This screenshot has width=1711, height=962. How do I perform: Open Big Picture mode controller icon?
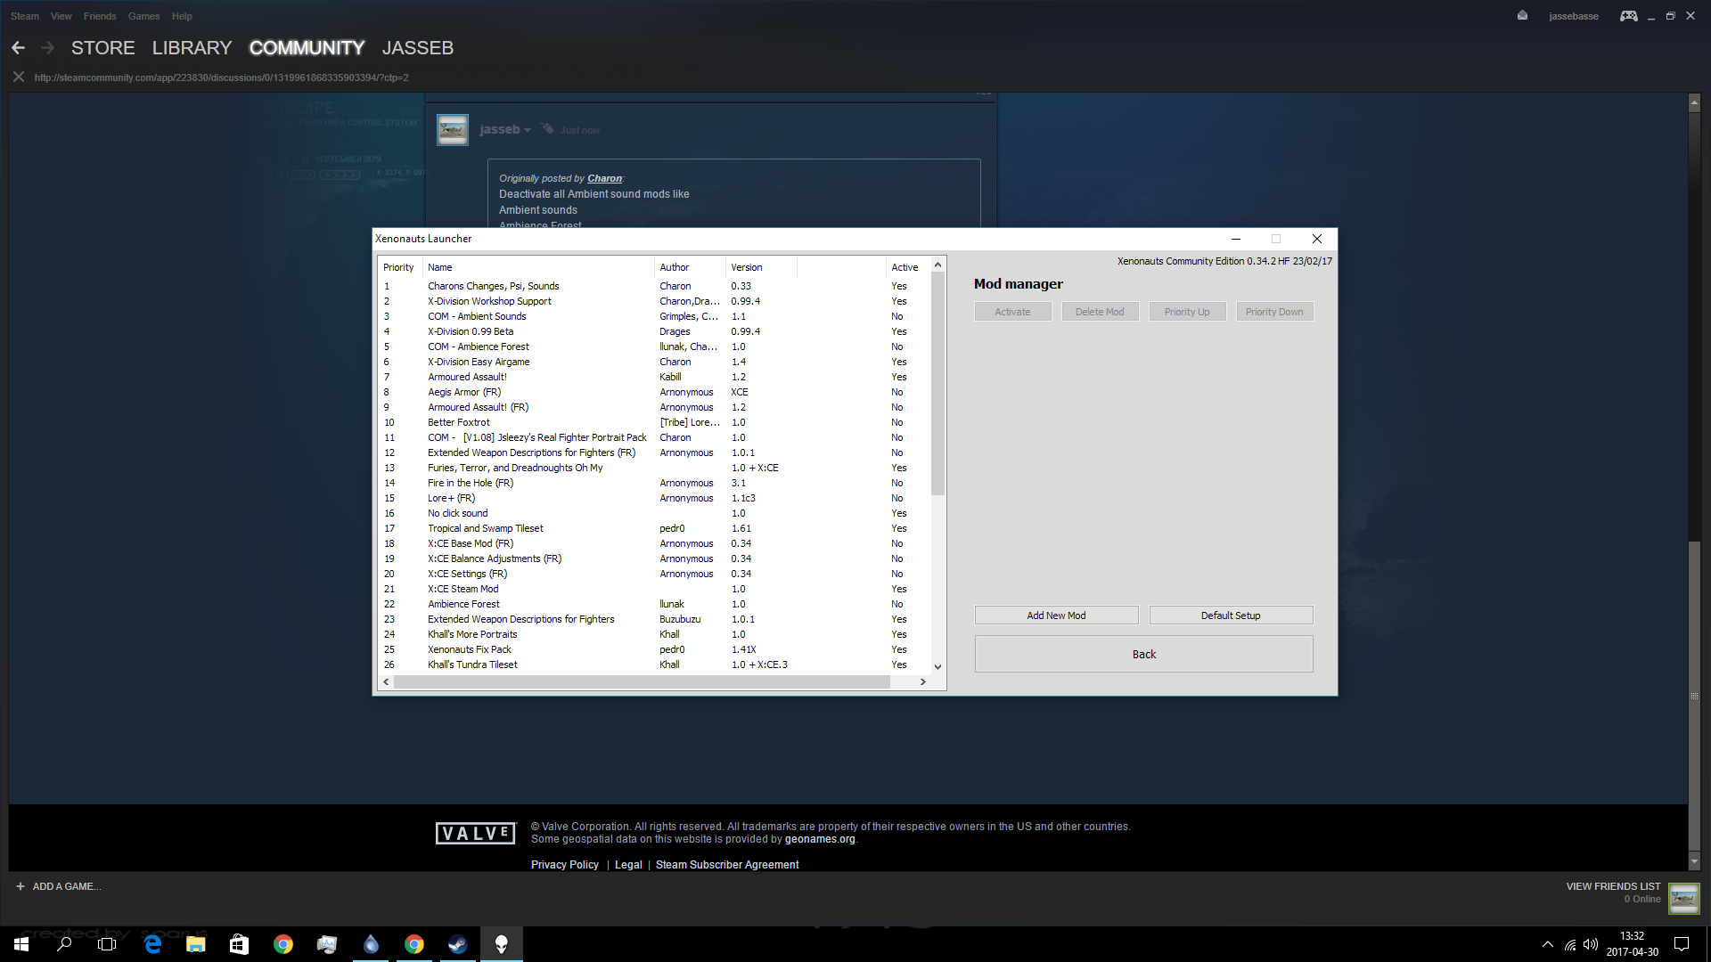[1628, 16]
